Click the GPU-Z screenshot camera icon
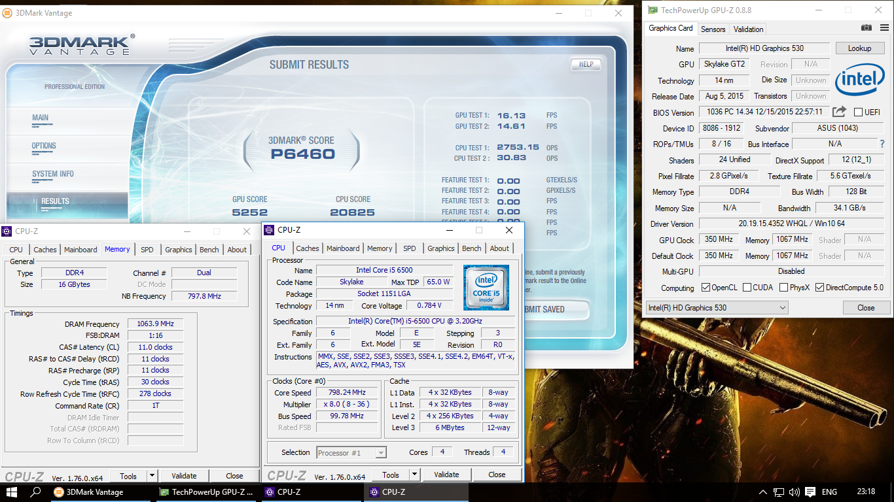This screenshot has width=894, height=502. click(x=867, y=27)
